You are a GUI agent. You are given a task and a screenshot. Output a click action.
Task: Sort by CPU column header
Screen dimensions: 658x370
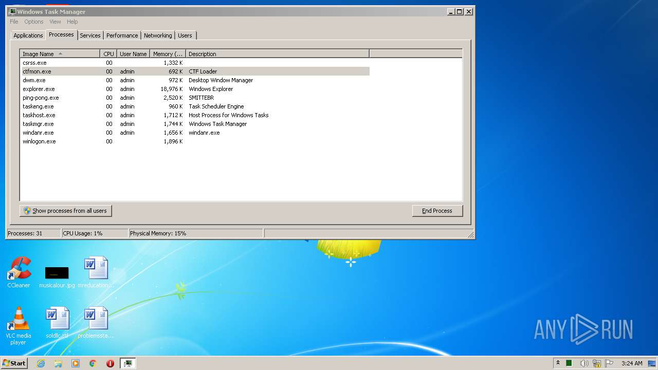pyautogui.click(x=108, y=54)
